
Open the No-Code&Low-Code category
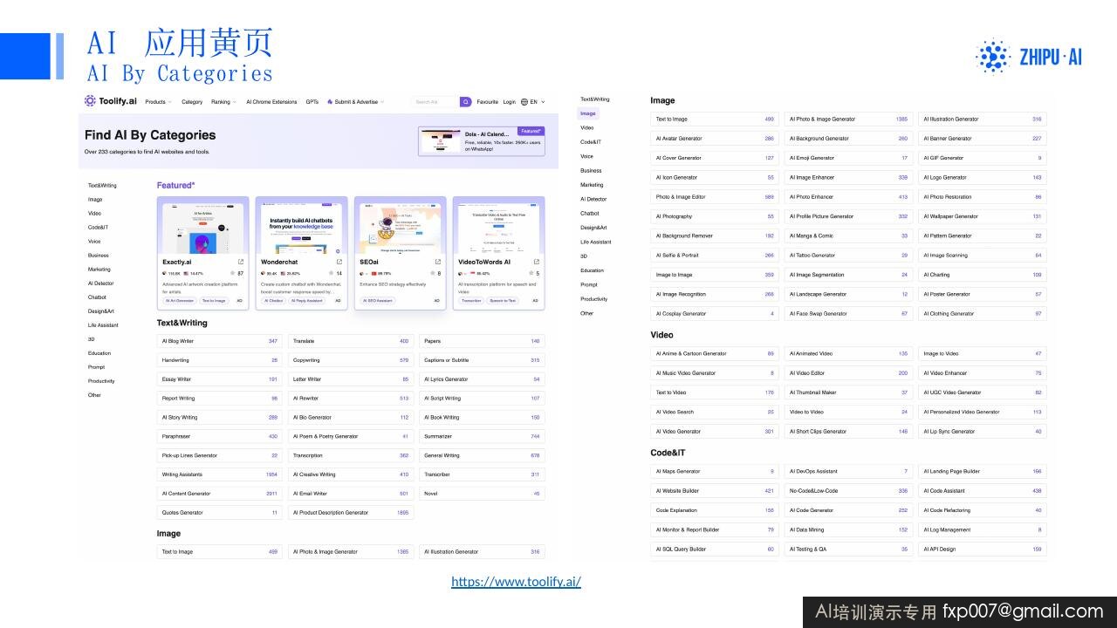tap(848, 491)
